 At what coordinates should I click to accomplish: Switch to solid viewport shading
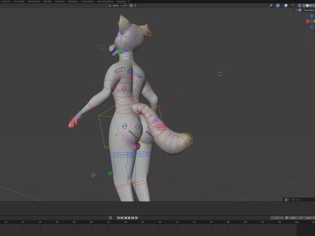pyautogui.click(x=307, y=5)
